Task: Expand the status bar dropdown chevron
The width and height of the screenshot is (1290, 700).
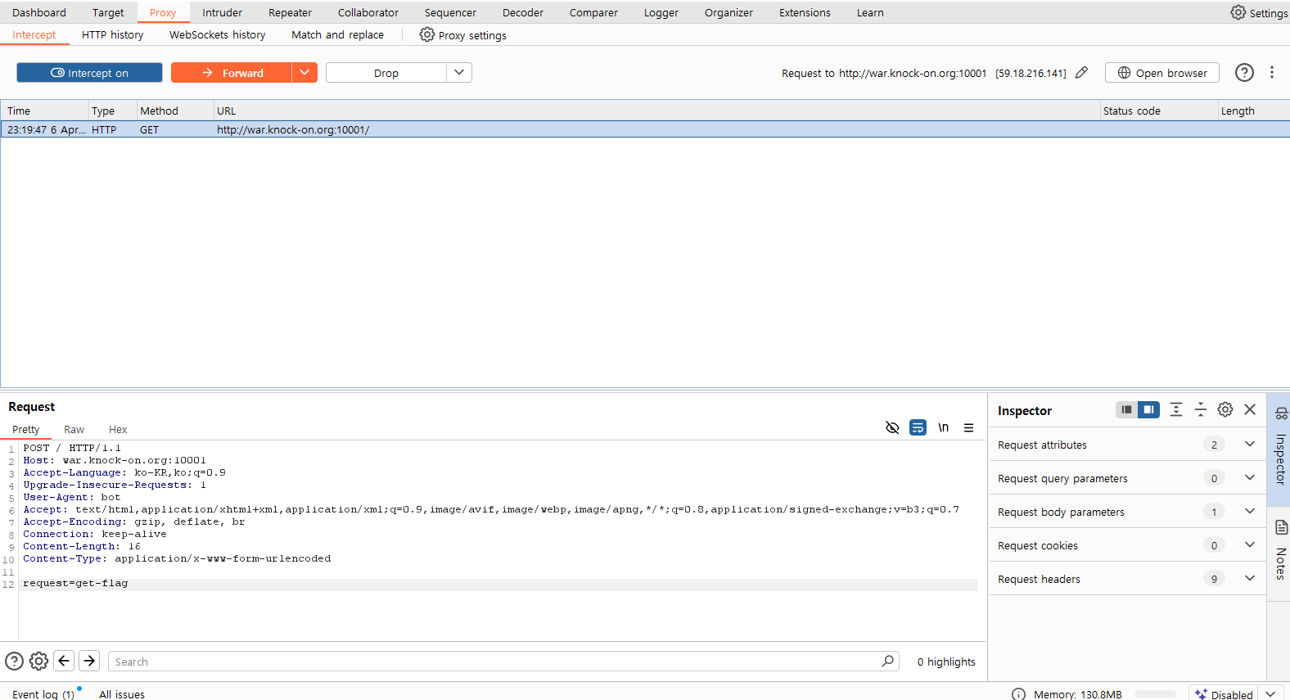Action: (1270, 694)
